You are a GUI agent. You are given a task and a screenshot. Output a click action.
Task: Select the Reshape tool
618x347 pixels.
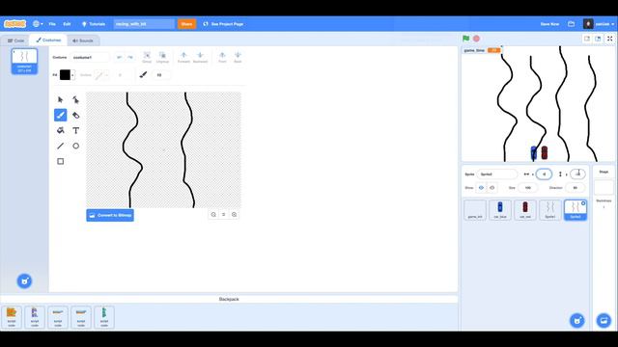75,100
